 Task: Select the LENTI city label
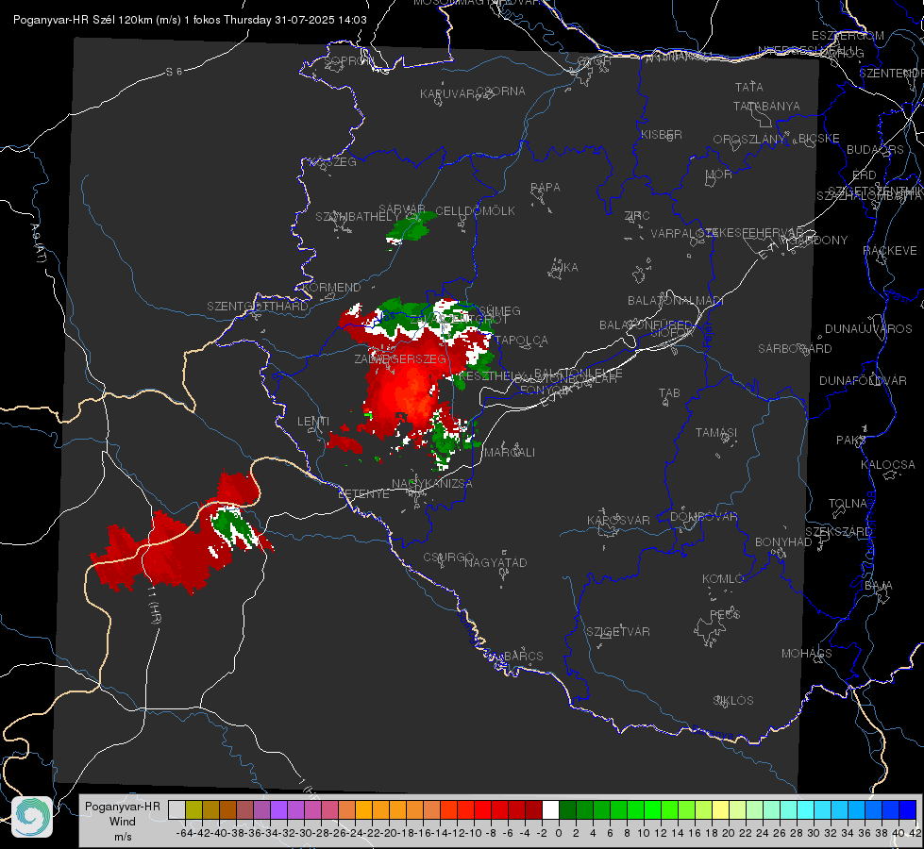[313, 422]
